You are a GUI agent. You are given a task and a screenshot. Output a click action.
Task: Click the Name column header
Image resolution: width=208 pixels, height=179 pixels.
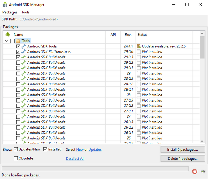tap(18, 35)
